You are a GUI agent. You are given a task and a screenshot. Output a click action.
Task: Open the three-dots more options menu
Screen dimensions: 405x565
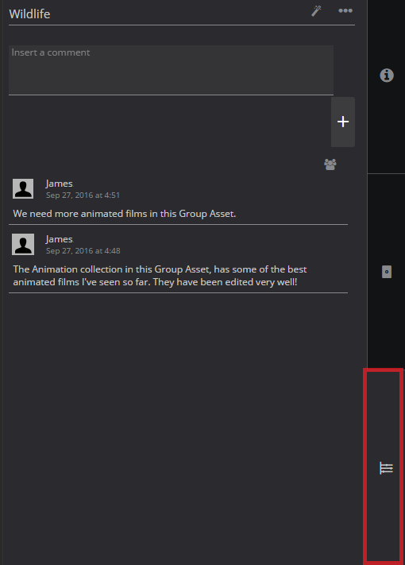click(x=345, y=10)
